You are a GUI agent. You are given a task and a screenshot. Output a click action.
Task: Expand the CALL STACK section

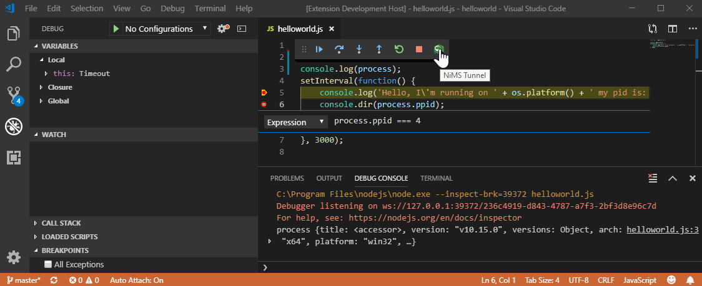[x=144, y=223]
